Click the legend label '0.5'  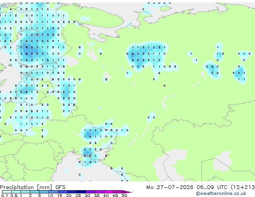[14, 195]
